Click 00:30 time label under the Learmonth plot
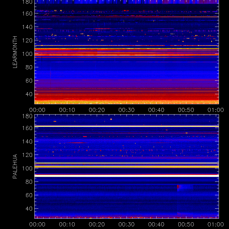This screenshot has width=229, height=229. pos(127,110)
